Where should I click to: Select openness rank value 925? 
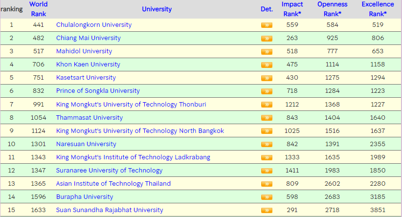coord(332,38)
